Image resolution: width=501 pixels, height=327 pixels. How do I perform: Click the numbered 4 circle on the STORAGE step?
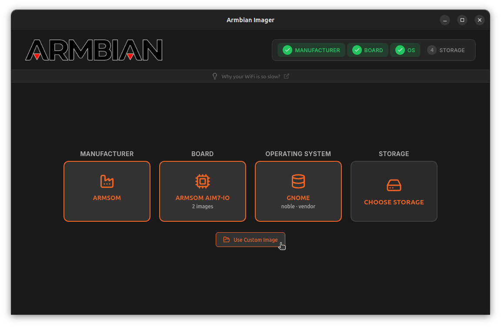point(431,50)
